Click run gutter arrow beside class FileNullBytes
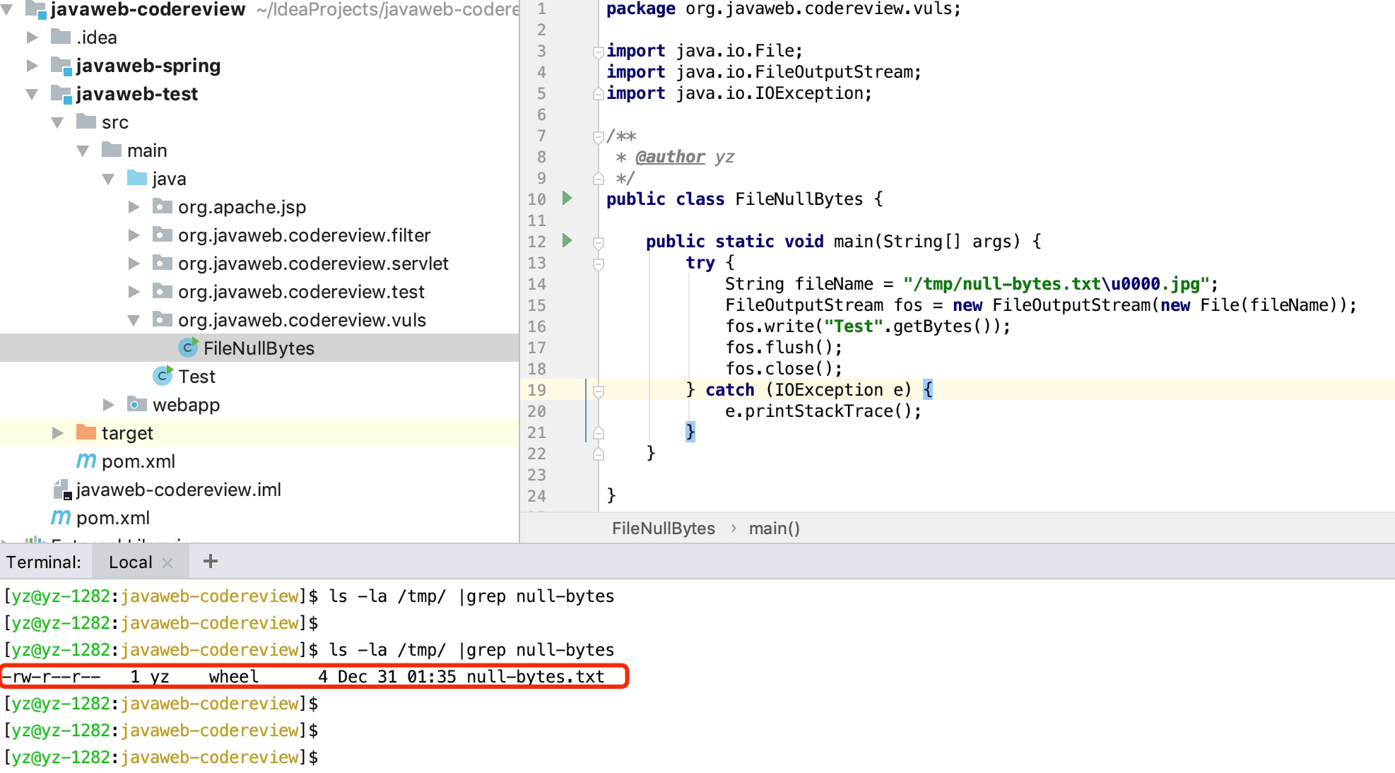Image resolution: width=1395 pixels, height=773 pixels. pyautogui.click(x=567, y=199)
